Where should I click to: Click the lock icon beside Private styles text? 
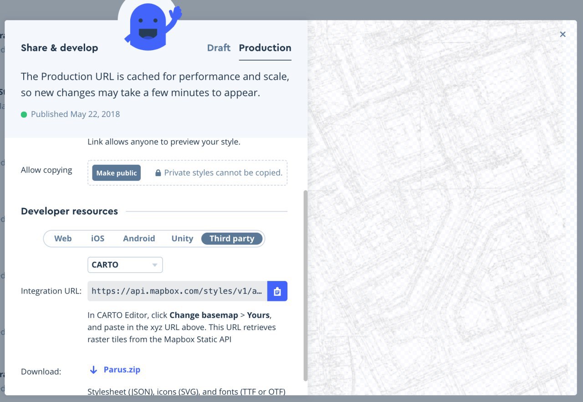click(x=158, y=173)
